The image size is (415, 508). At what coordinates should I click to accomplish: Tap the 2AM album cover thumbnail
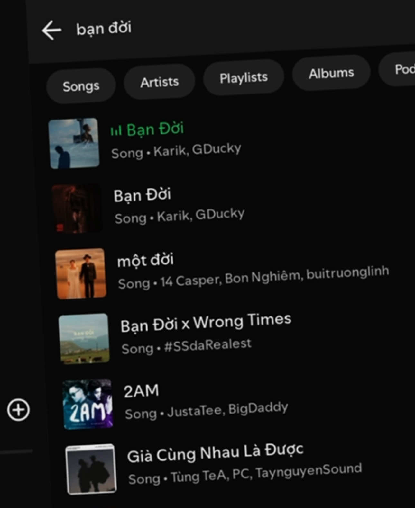88,404
